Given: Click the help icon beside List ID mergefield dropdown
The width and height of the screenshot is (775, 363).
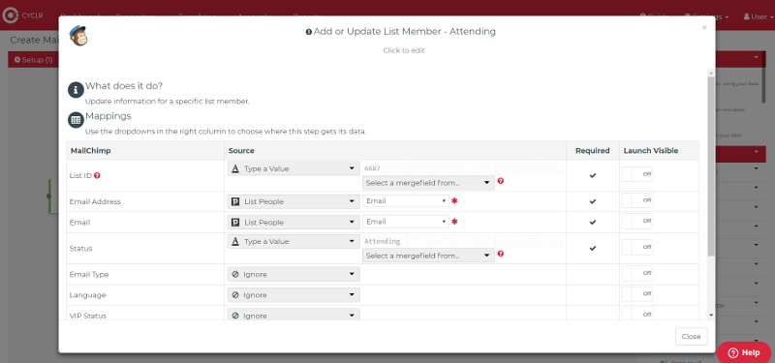Looking at the screenshot, I should (501, 181).
